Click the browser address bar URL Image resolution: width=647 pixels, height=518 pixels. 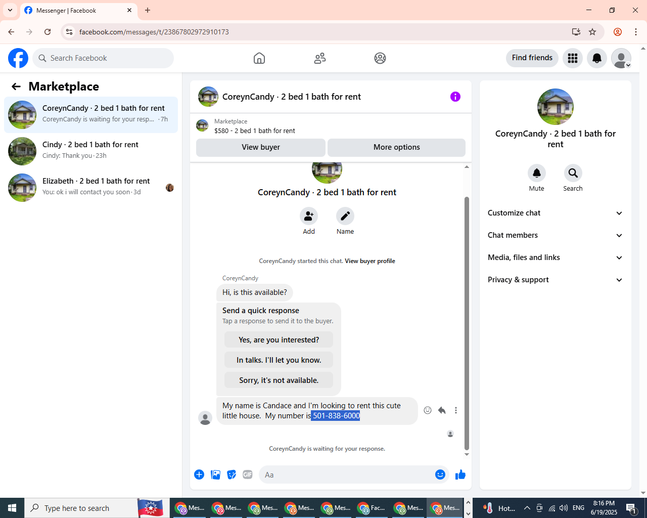point(154,32)
